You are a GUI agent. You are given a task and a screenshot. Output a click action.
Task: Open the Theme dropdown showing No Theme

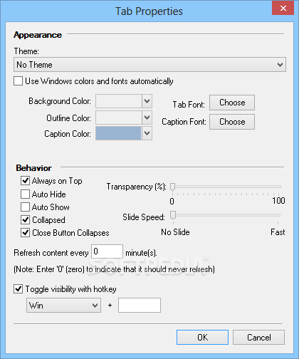pyautogui.click(x=149, y=65)
